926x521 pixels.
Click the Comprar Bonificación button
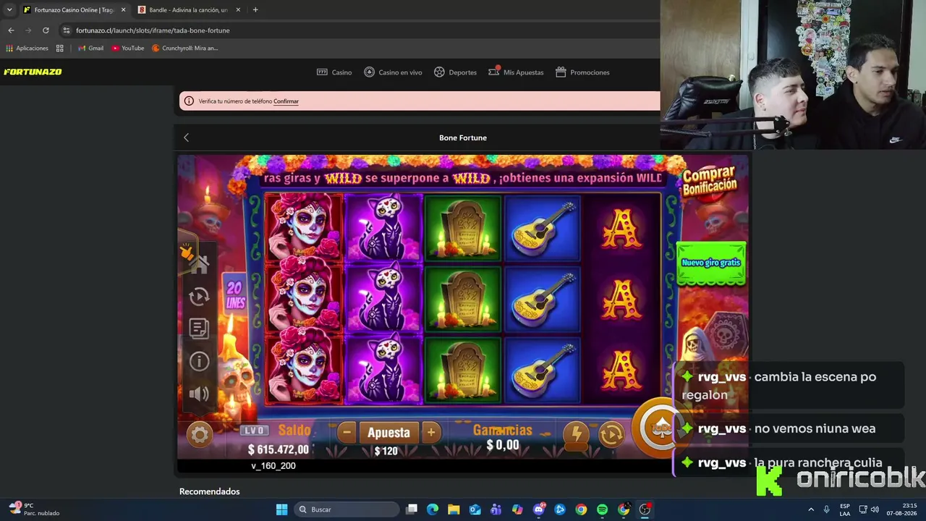pyautogui.click(x=710, y=181)
